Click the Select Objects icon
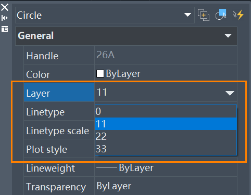 point(221,15)
